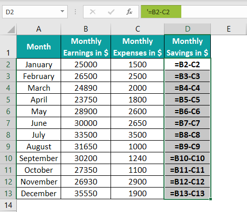Select row 7 header
This screenshot has width=247, height=212.
8,123
